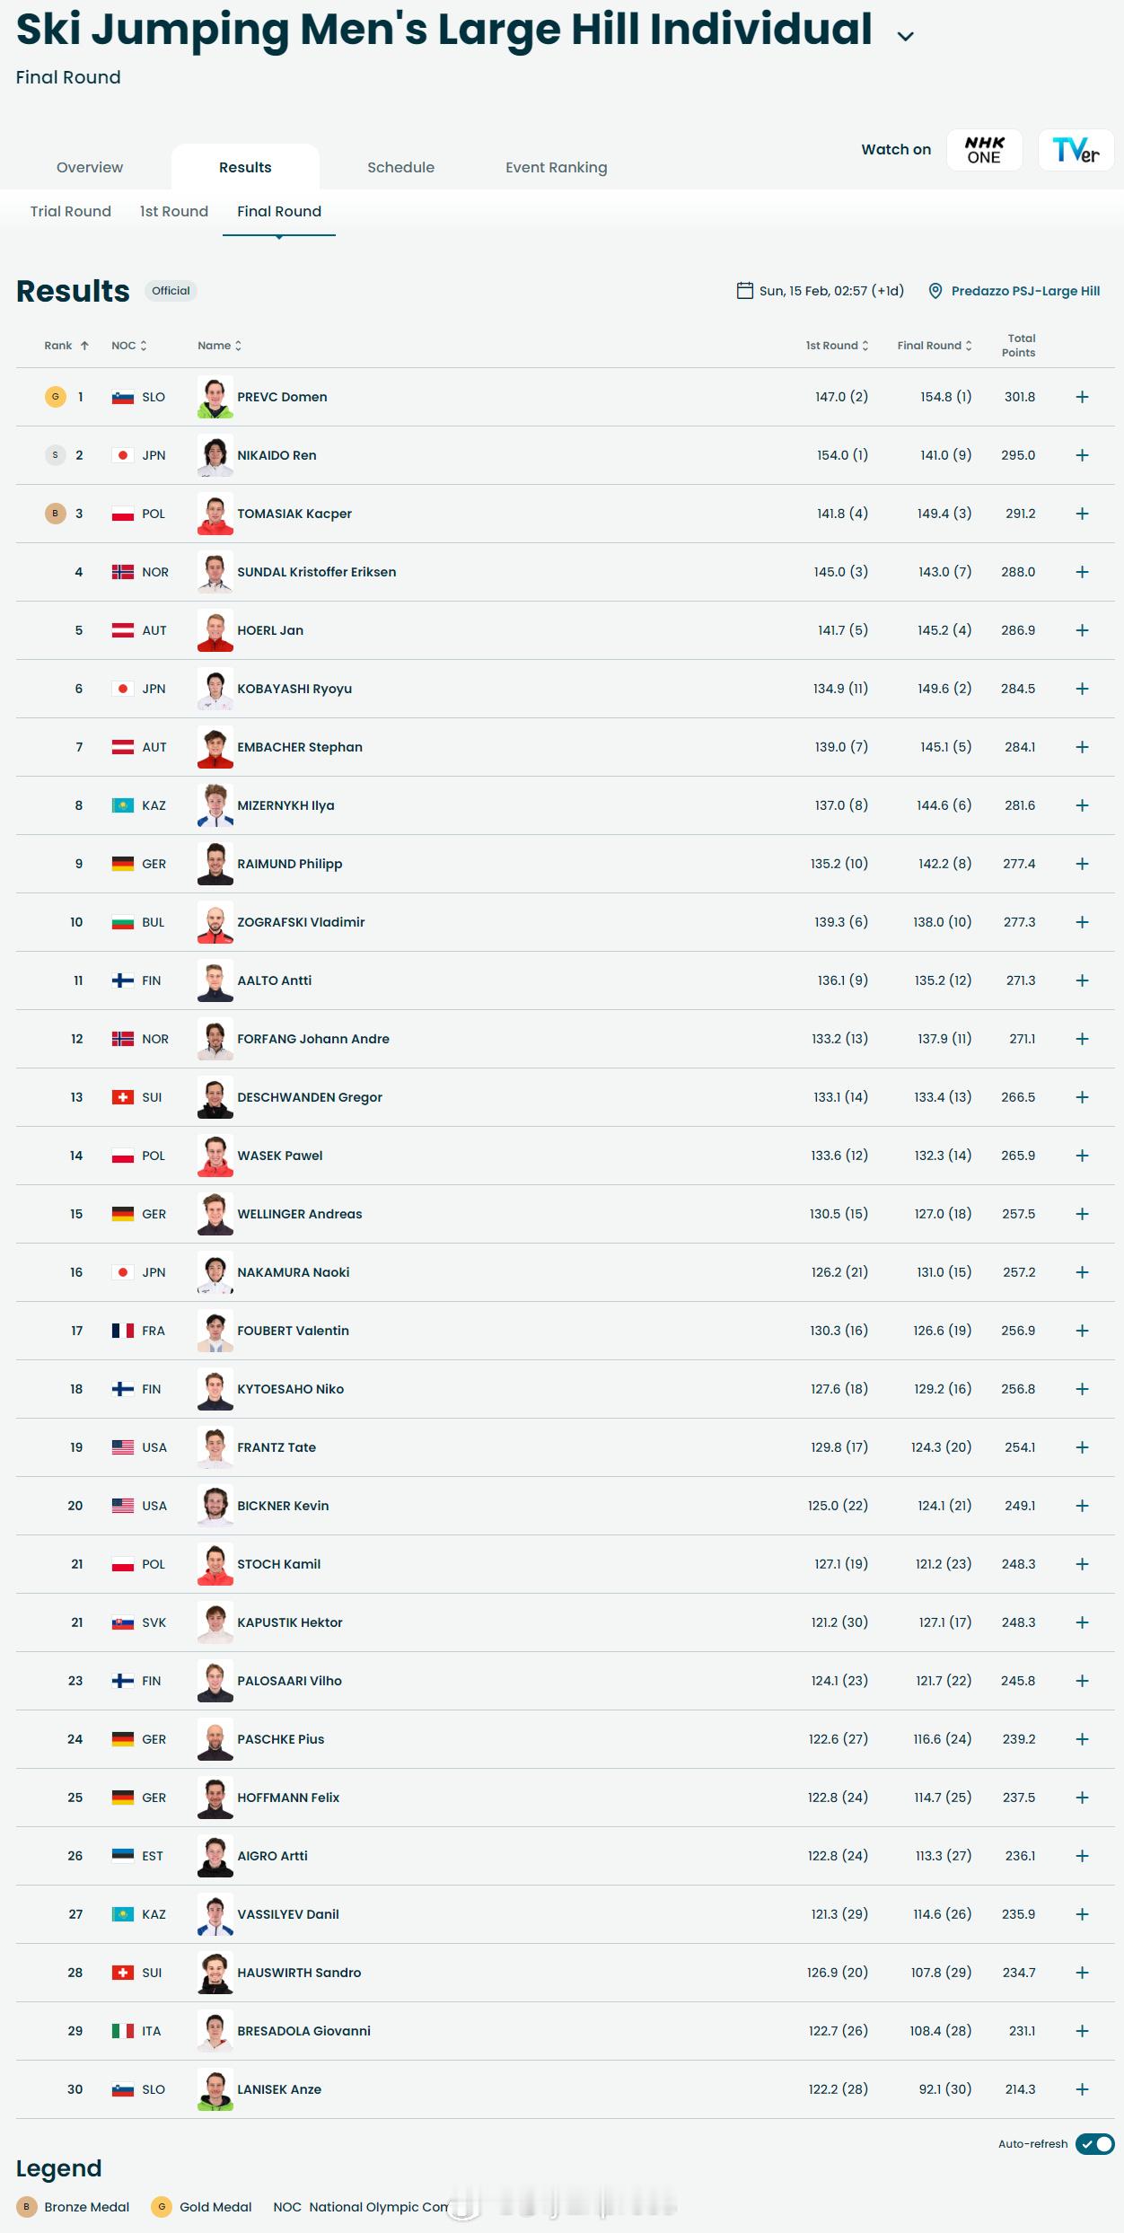Click the calendar icon beside the event date
This screenshot has width=1124, height=2233.
point(744,290)
